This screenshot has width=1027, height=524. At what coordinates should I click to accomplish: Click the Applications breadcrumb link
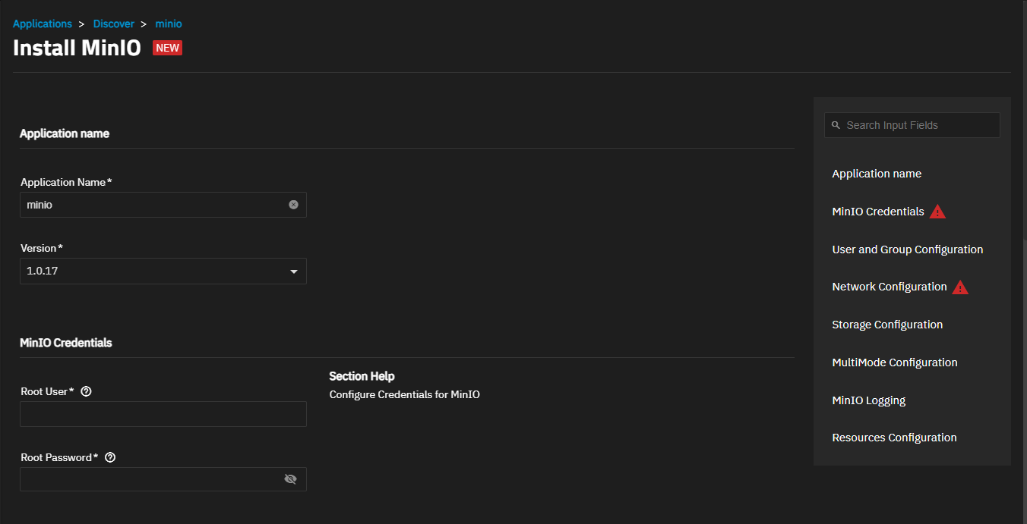(43, 24)
